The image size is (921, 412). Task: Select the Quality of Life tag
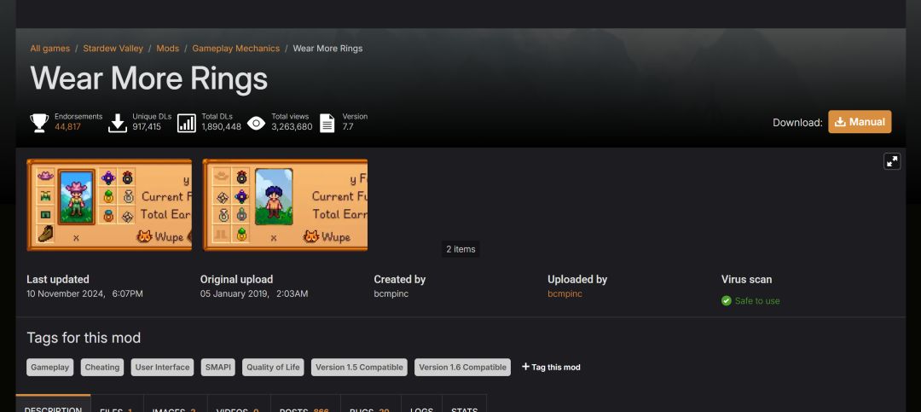273,368
